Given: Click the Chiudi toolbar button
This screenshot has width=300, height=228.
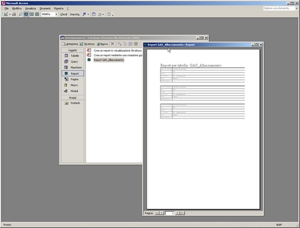Looking at the screenshot, I should [x=64, y=14].
